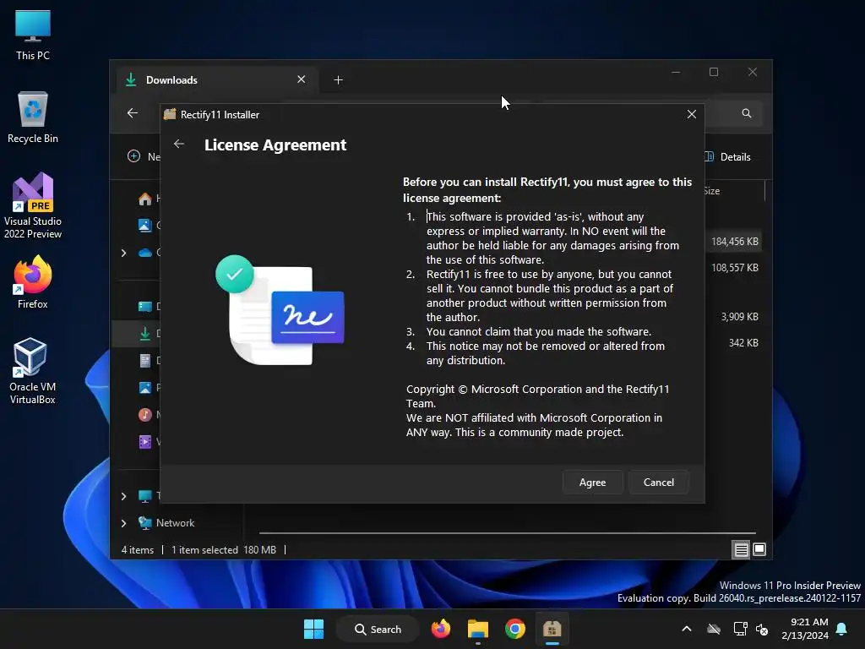Click the horizontal scrollbar in File Explorer
The width and height of the screenshot is (865, 649).
507,533
